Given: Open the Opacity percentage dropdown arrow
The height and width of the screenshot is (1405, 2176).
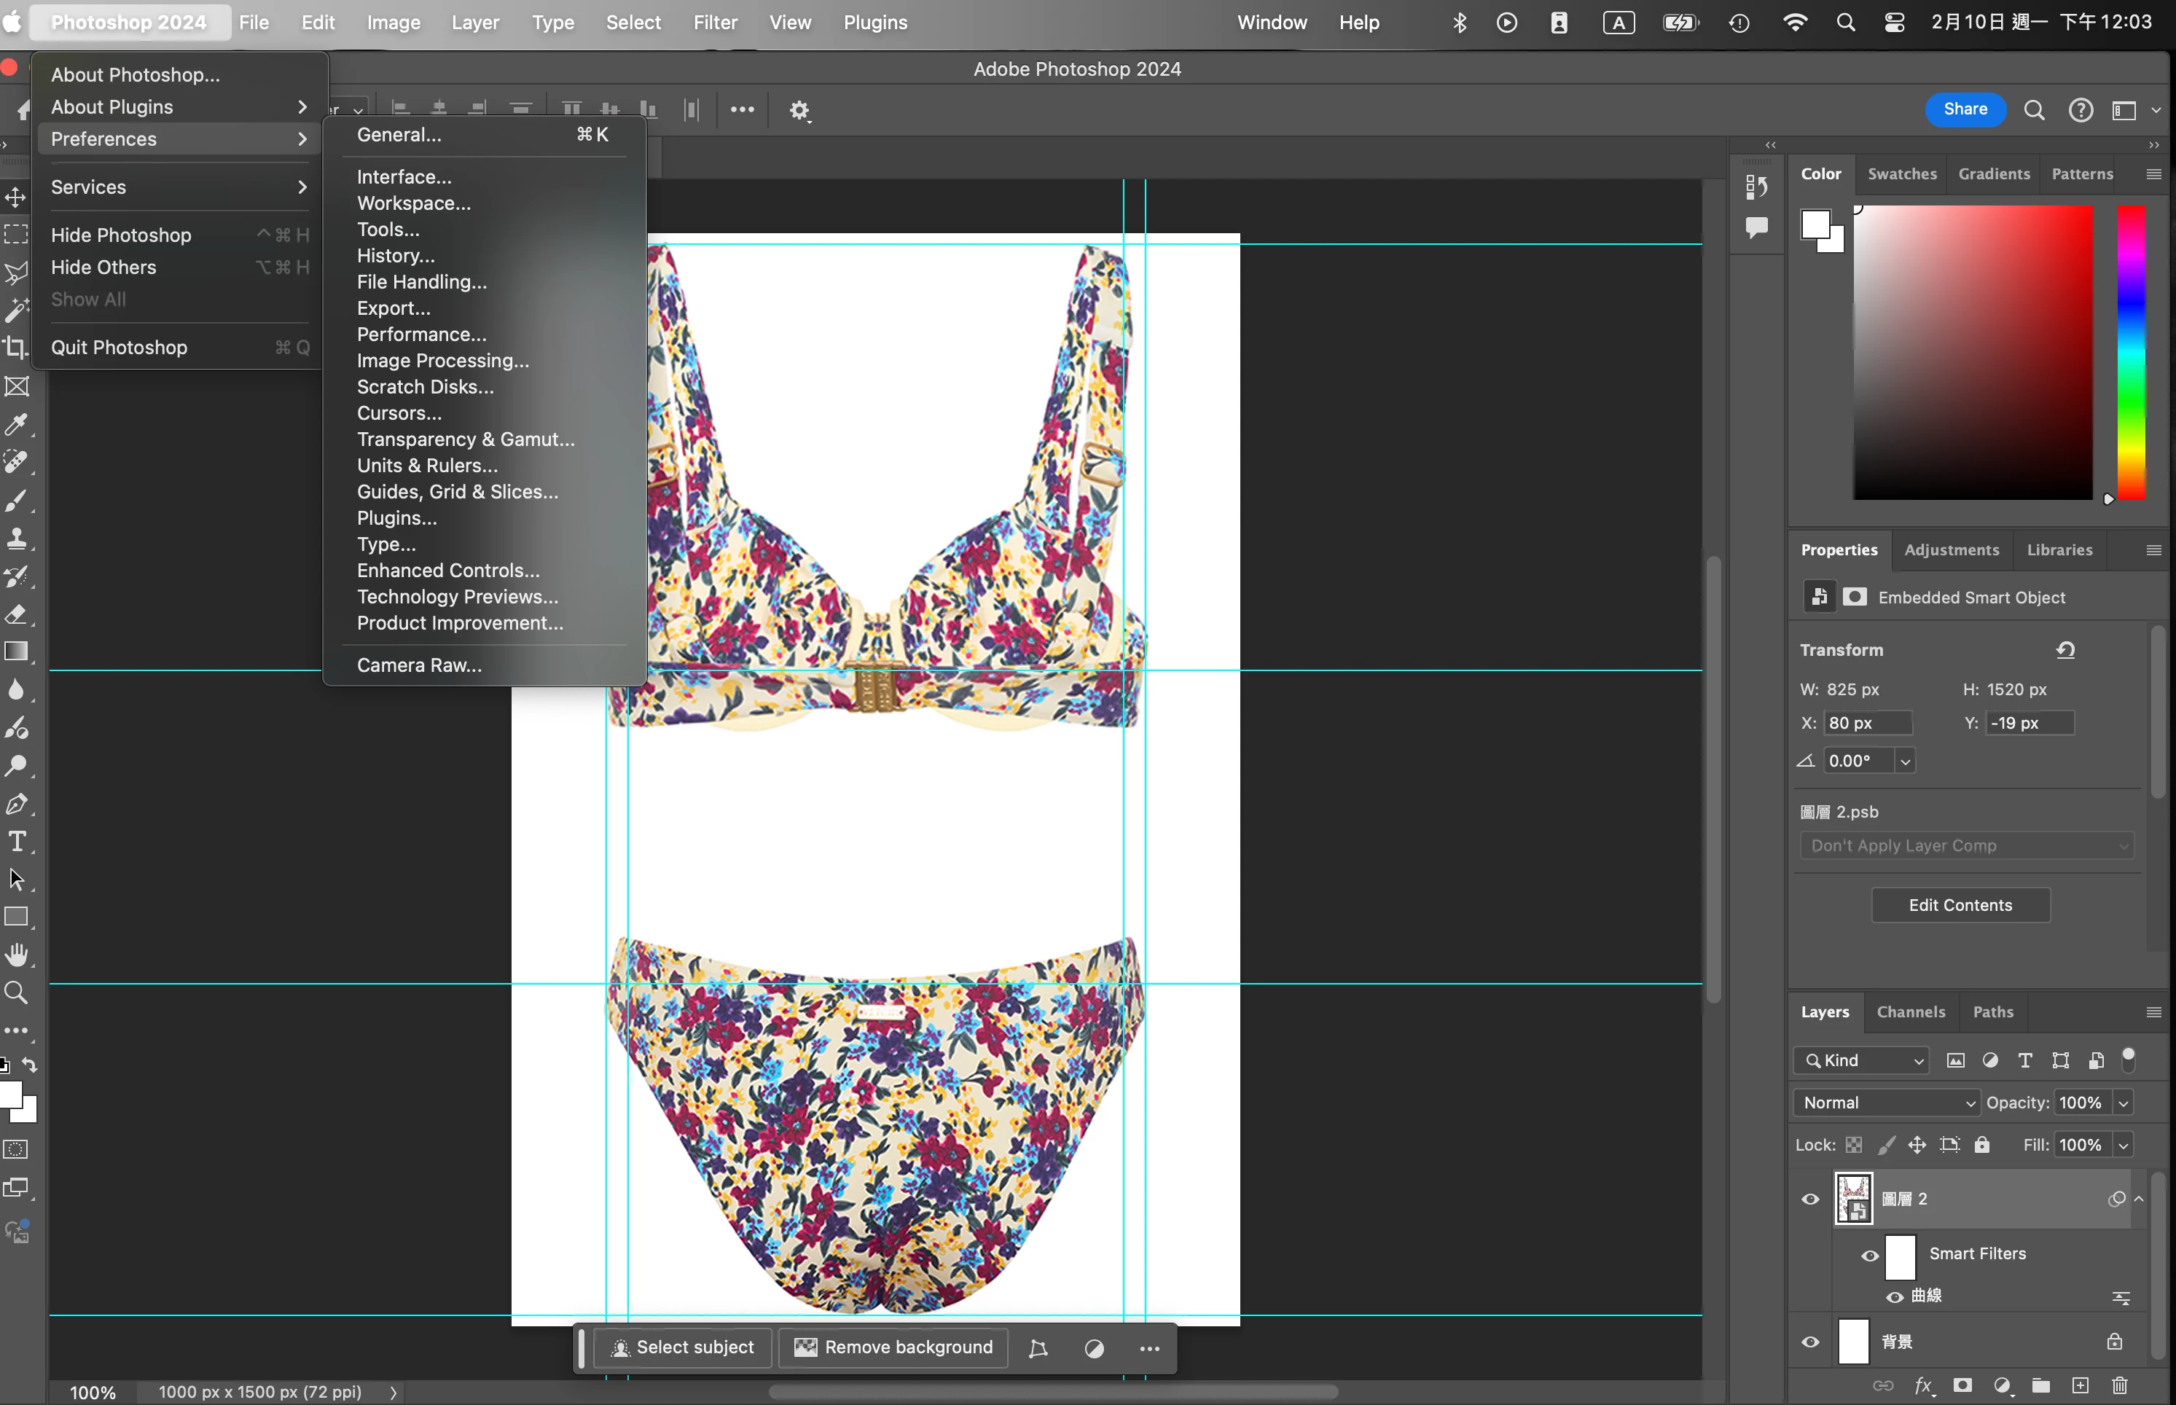Looking at the screenshot, I should [2123, 1103].
